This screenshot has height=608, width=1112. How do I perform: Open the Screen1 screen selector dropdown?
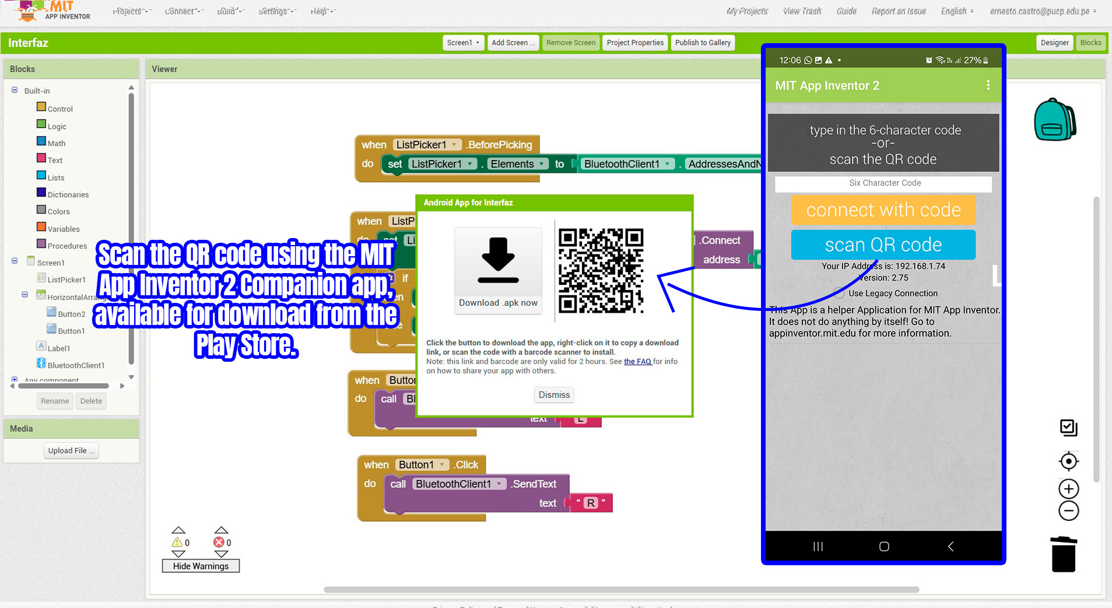coord(463,43)
